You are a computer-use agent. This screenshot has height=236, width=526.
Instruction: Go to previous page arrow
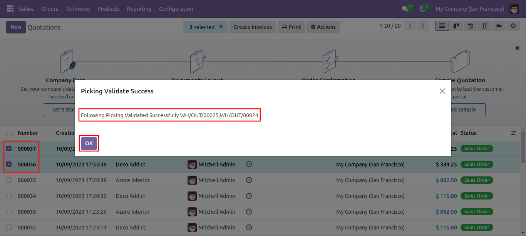tap(410, 26)
